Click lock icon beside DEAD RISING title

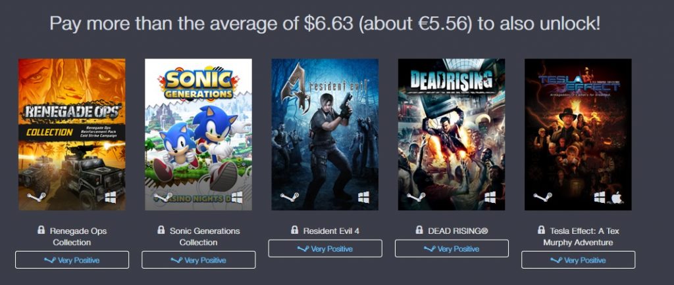pos(419,230)
